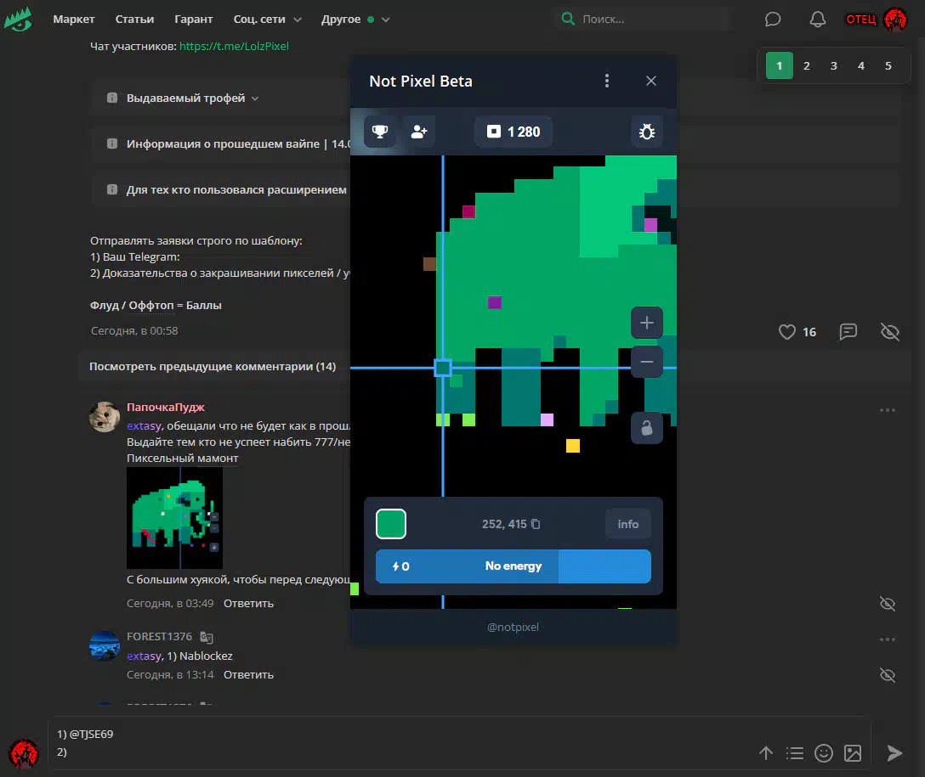The height and width of the screenshot is (777, 925).
Task: Like the post using the heart icon
Action: tap(787, 332)
